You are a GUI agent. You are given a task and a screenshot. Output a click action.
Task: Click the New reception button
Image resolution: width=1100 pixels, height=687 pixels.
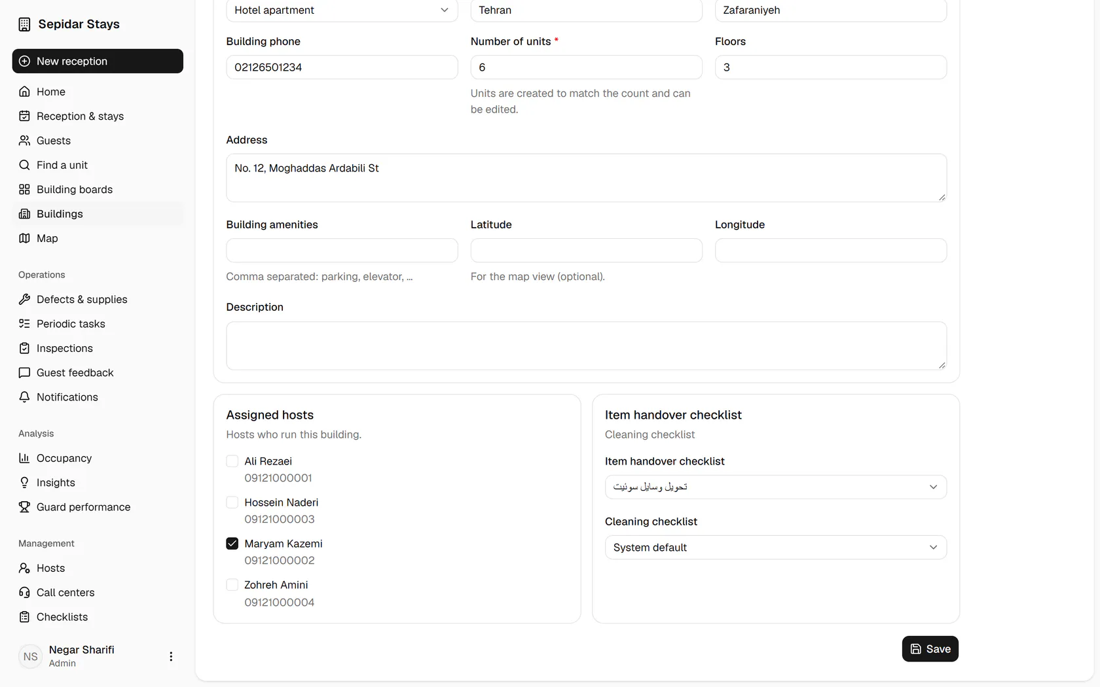pyautogui.click(x=98, y=61)
